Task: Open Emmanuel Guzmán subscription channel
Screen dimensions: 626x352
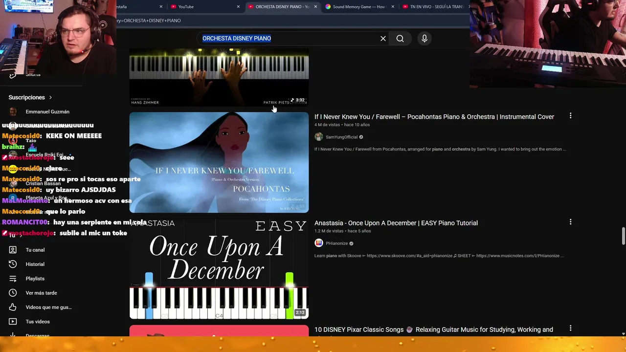Action: point(47,112)
